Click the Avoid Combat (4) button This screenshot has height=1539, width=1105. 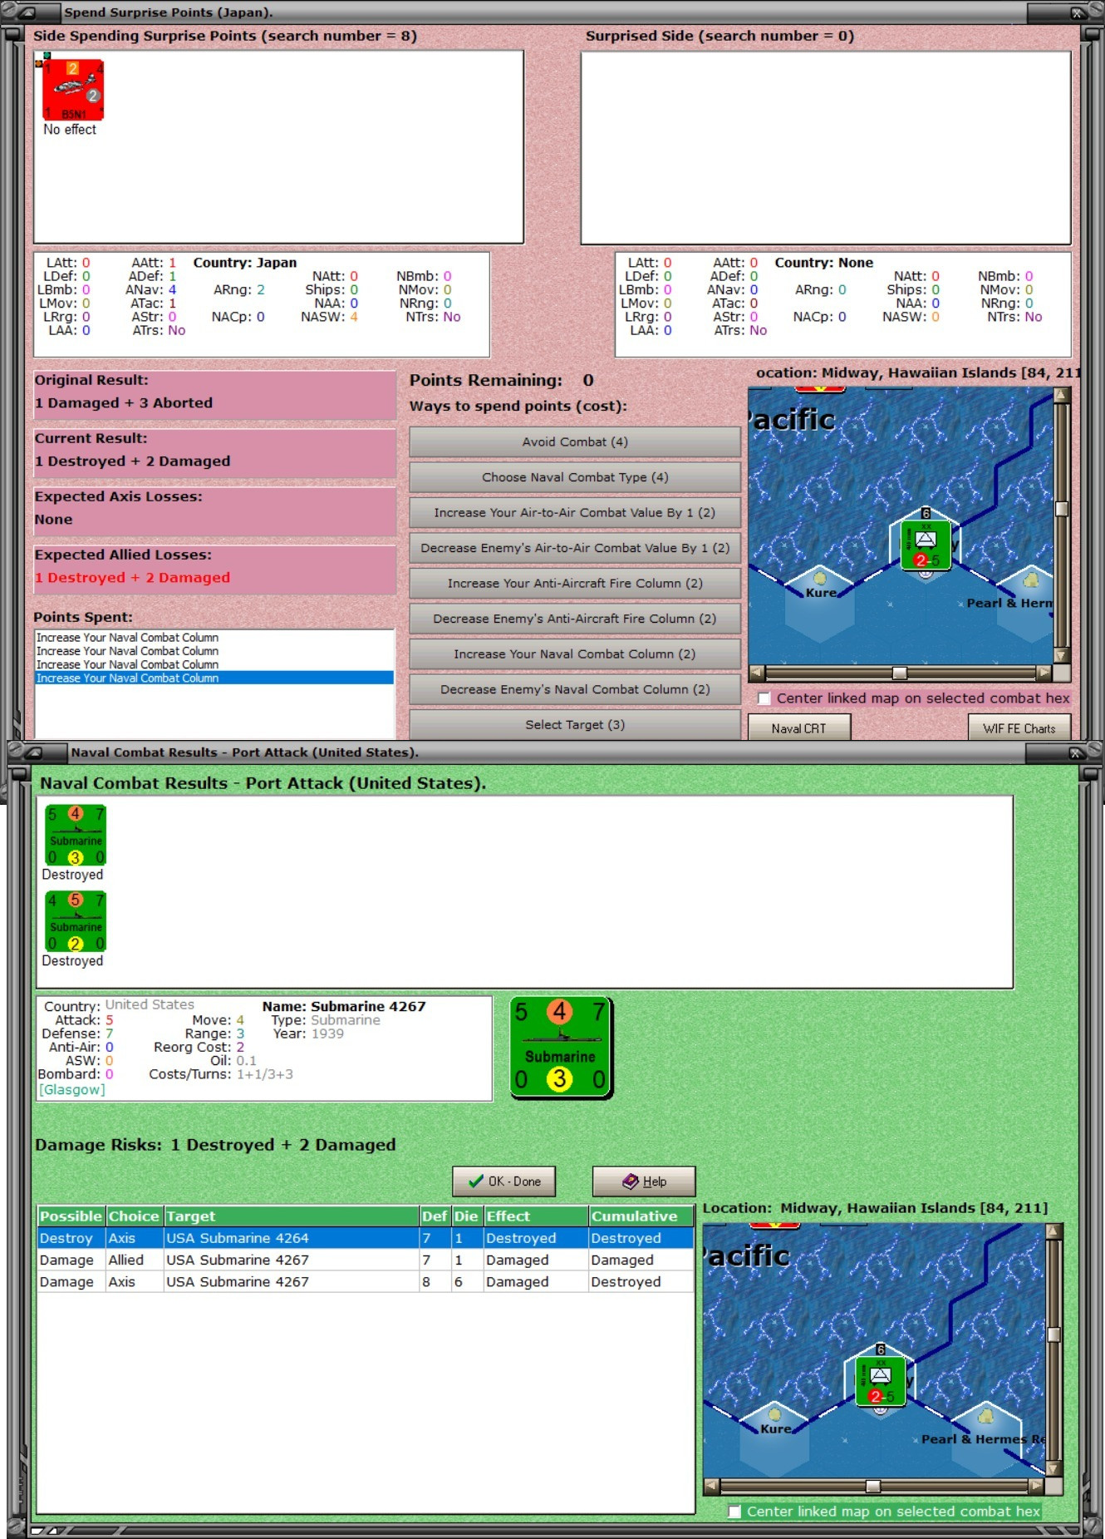(x=575, y=442)
